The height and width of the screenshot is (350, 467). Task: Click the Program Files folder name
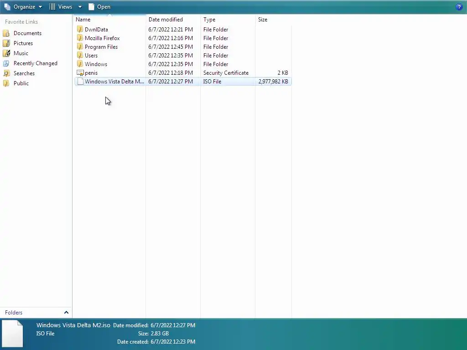pos(101,47)
